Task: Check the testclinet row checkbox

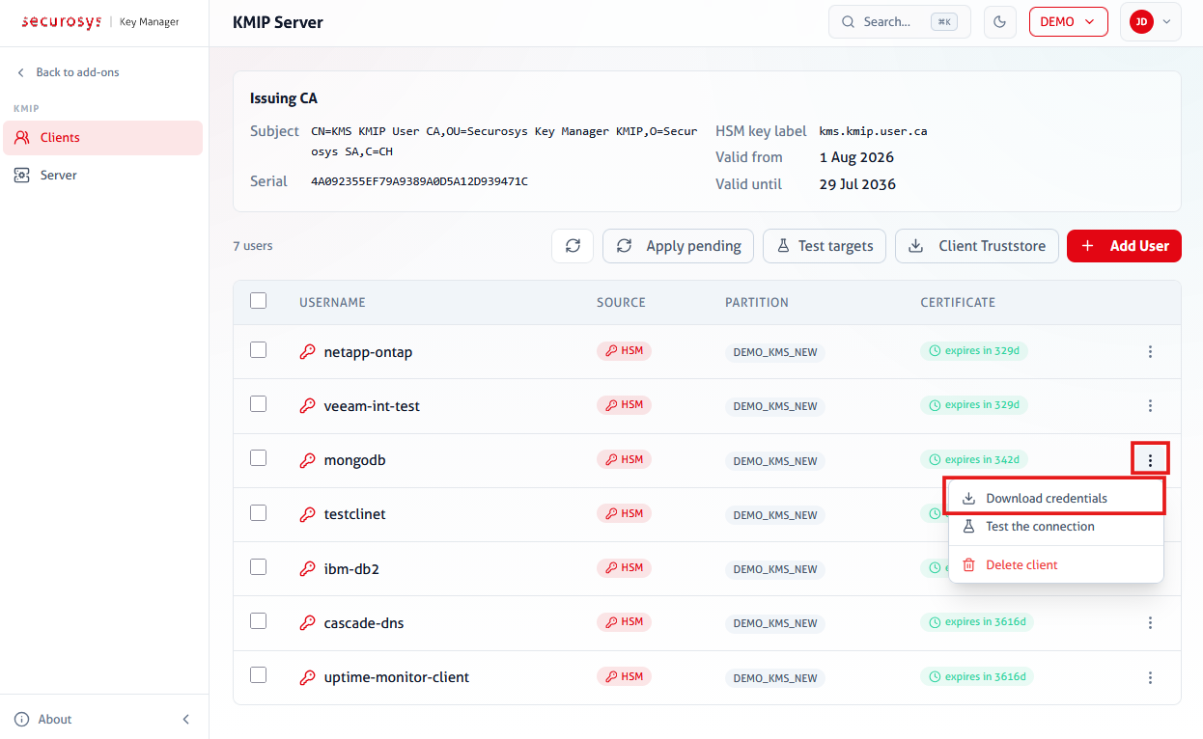Action: tap(258, 513)
